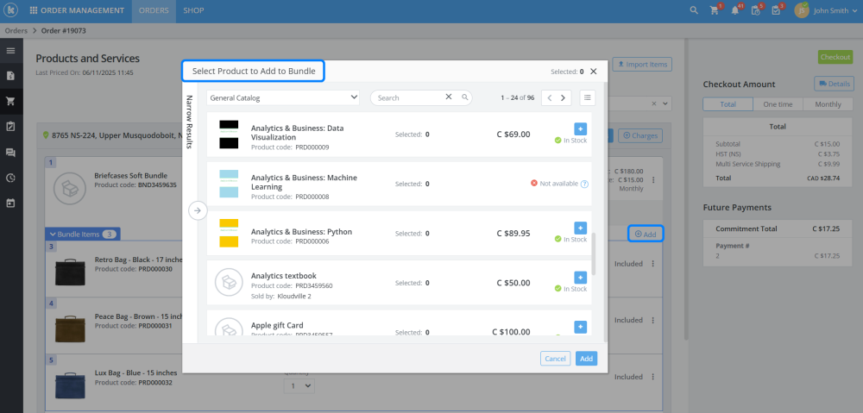This screenshot has height=413, width=863.
Task: Open options menu for Briefcases Soft Bundle
Action: [x=653, y=180]
